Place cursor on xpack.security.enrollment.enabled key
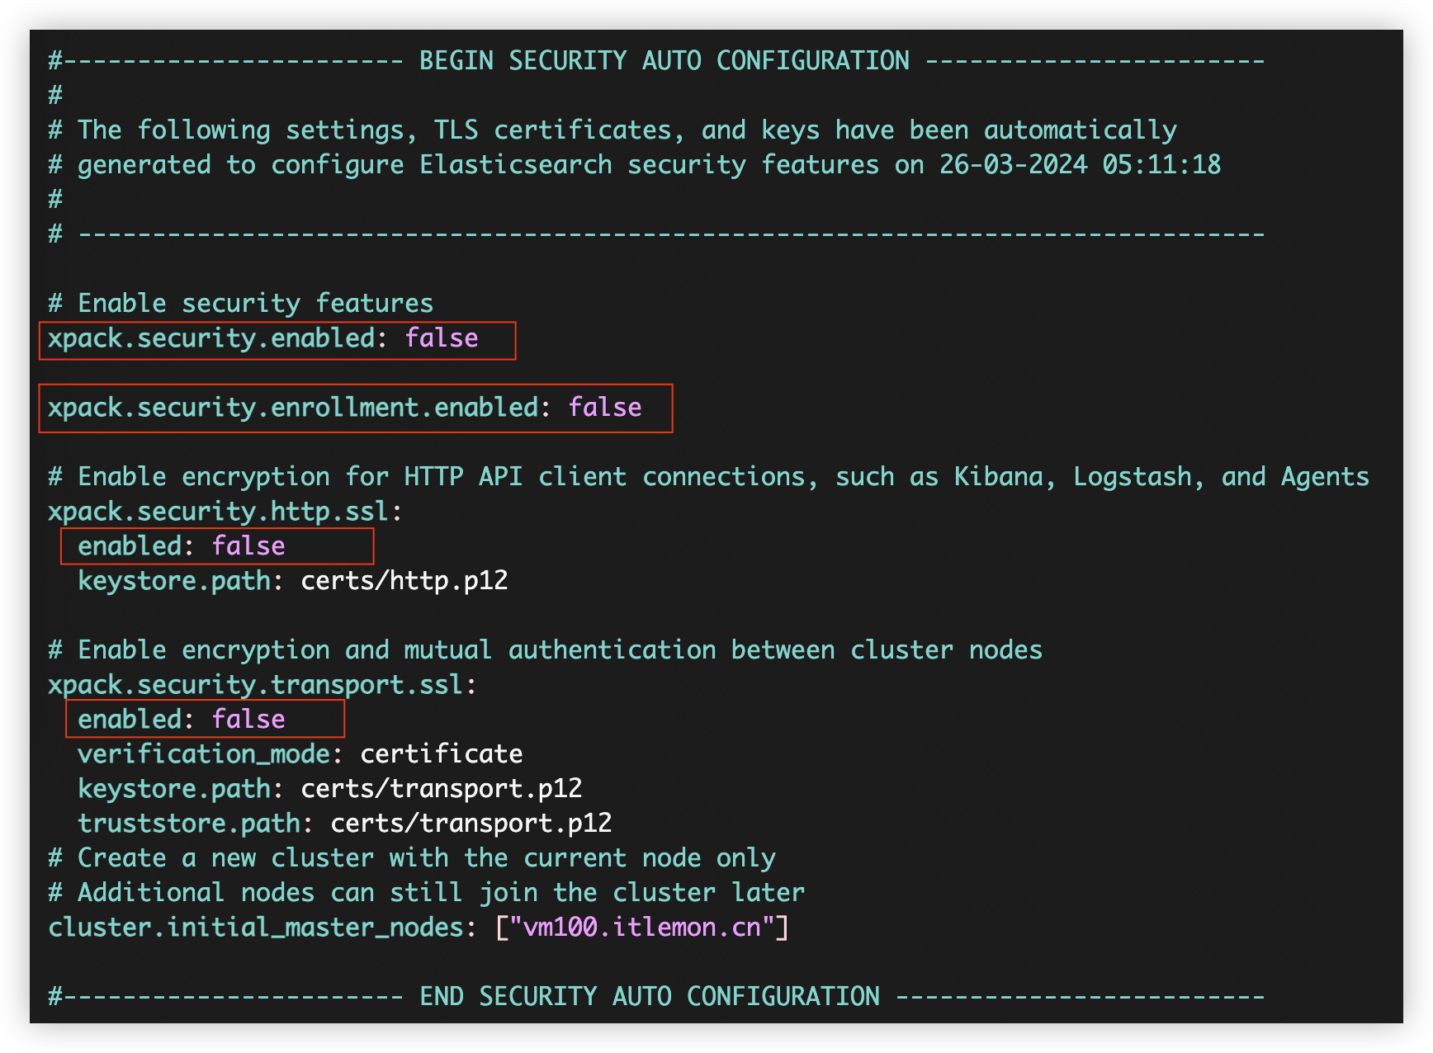This screenshot has height=1053, width=1433. pyautogui.click(x=293, y=408)
